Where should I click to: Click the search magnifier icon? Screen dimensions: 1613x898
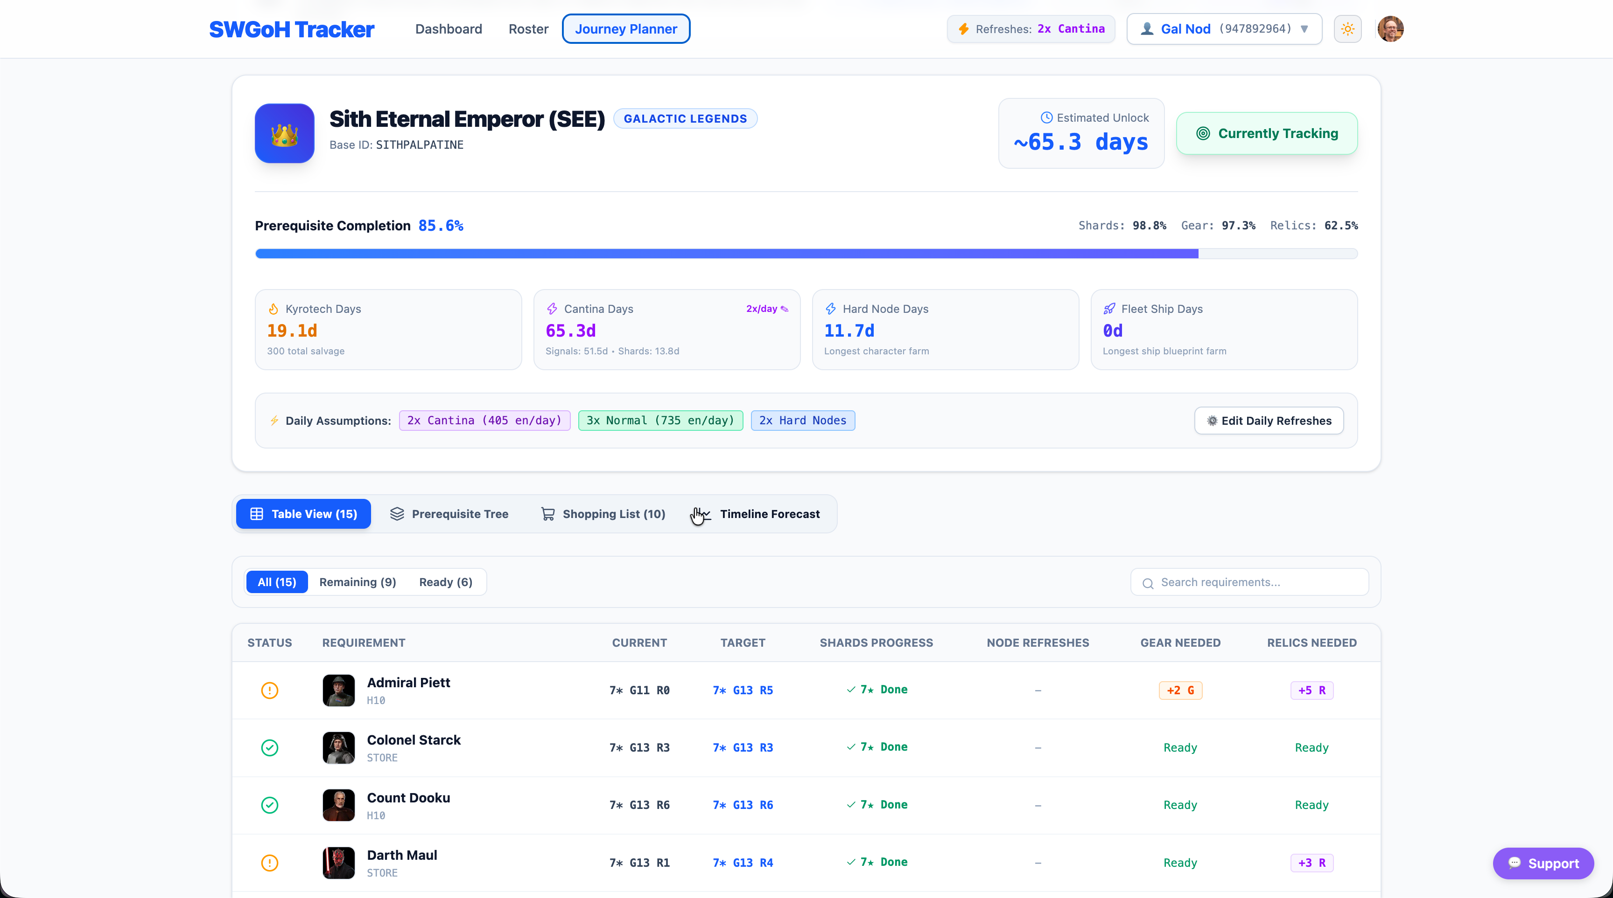(x=1148, y=583)
